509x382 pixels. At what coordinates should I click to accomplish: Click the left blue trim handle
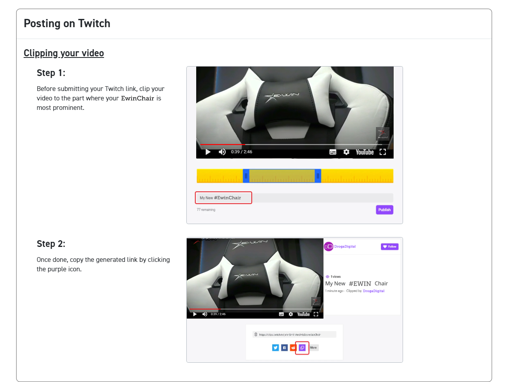[246, 176]
